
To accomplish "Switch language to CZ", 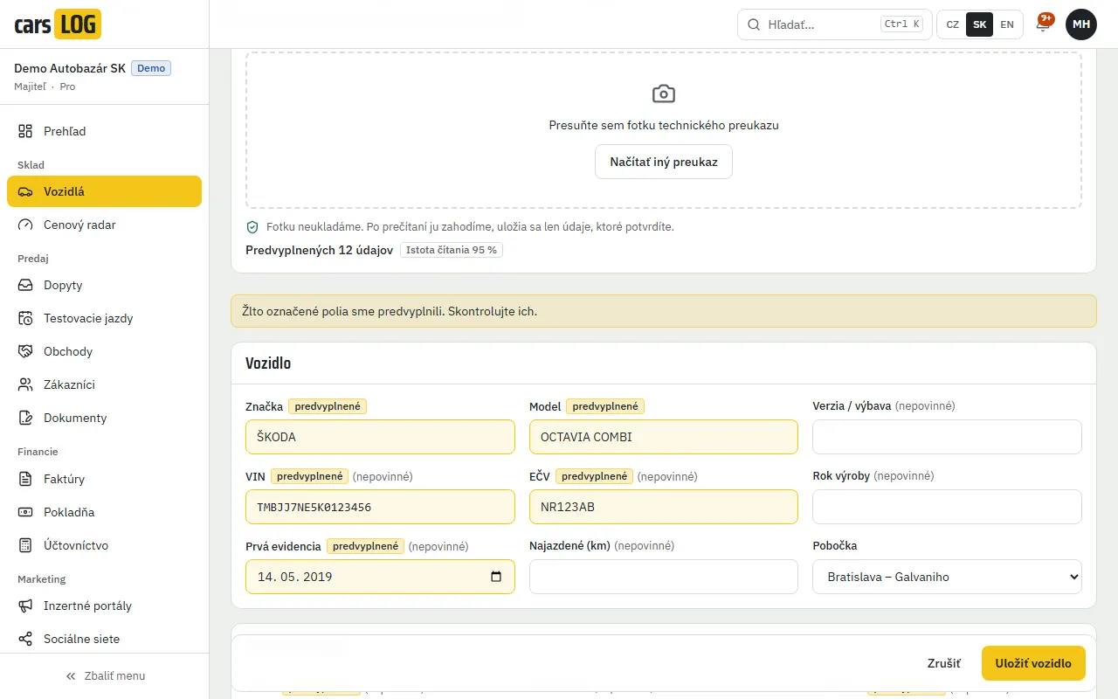I will click(x=953, y=24).
